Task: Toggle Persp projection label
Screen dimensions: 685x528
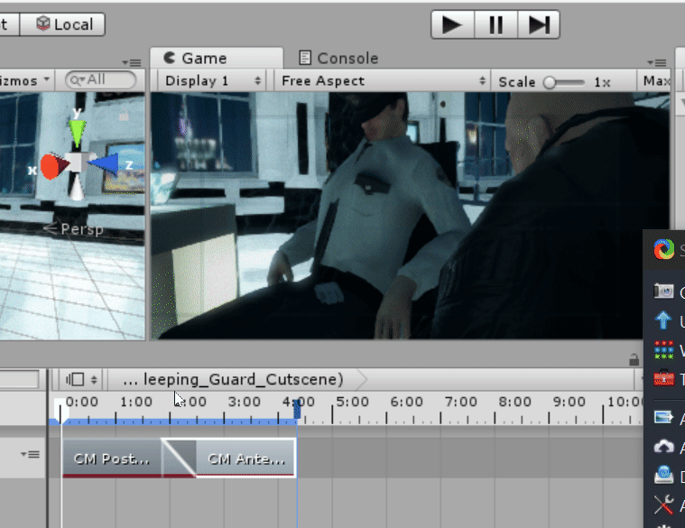Action: 74,229
